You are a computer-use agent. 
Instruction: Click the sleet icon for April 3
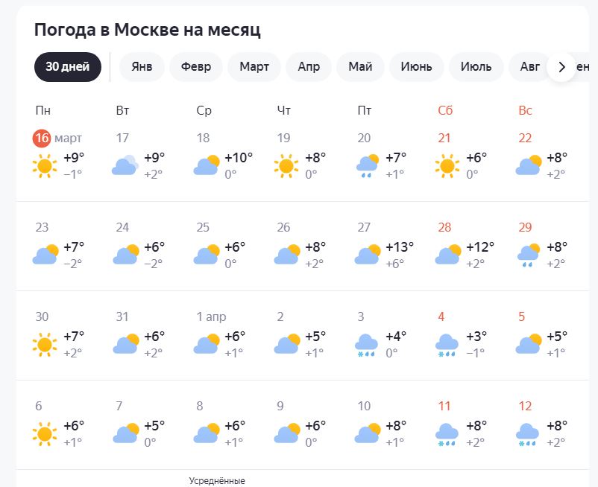tap(366, 346)
